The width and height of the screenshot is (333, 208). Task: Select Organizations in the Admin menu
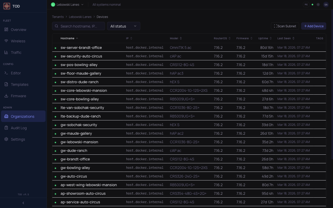tap(23, 116)
